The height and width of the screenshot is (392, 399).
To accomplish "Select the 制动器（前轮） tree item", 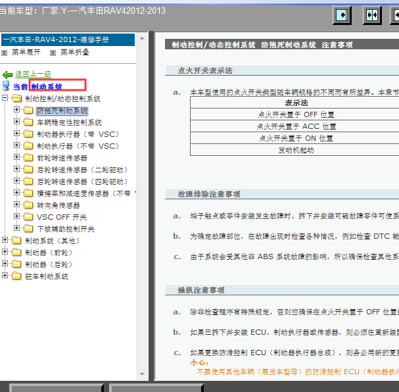I will [x=49, y=253].
